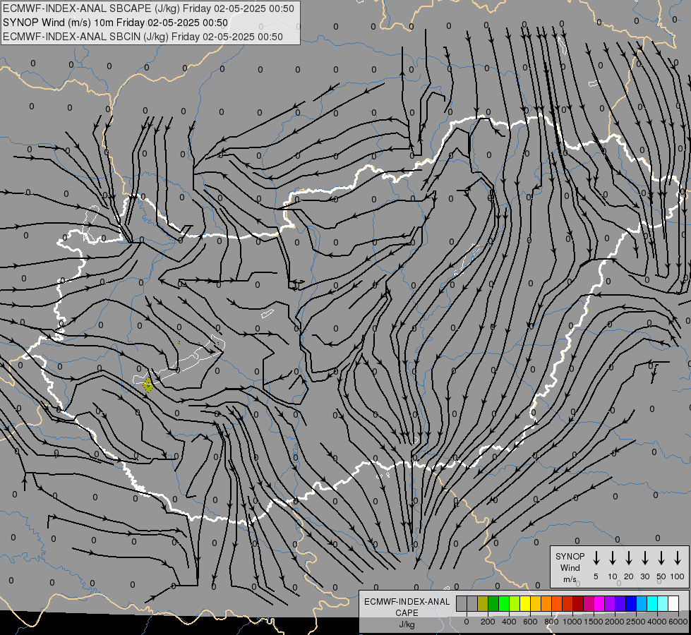Select the 600 tick label on colour scale
The width and height of the screenshot is (691, 635).
click(530, 622)
